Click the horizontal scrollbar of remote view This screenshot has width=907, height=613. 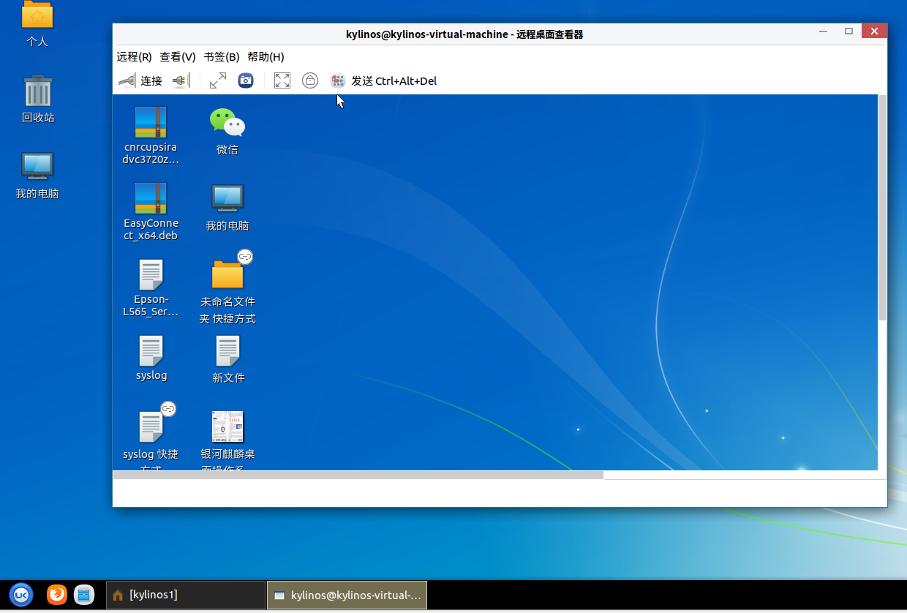click(358, 475)
